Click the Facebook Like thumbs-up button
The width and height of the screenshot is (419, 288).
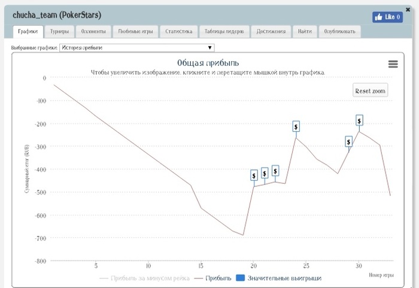(x=387, y=17)
